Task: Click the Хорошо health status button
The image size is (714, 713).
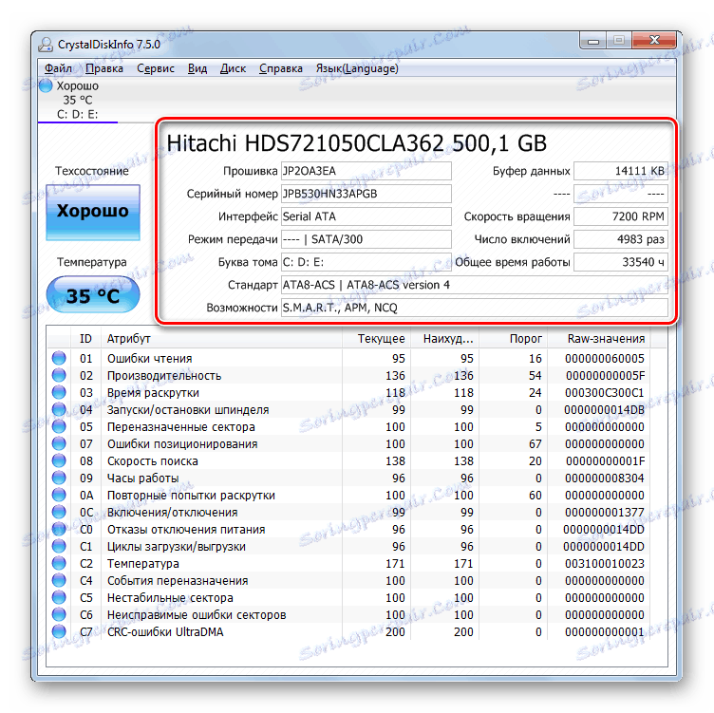Action: click(93, 212)
